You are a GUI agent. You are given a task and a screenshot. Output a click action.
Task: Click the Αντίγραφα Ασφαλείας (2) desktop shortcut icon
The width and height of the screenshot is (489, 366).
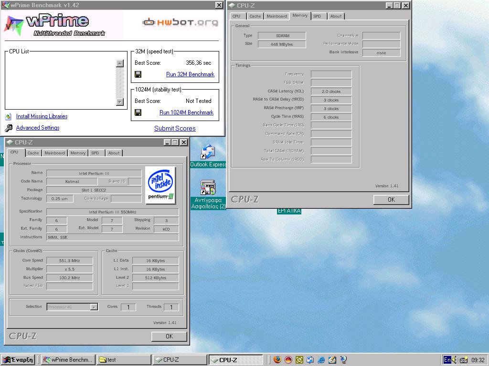pos(208,188)
